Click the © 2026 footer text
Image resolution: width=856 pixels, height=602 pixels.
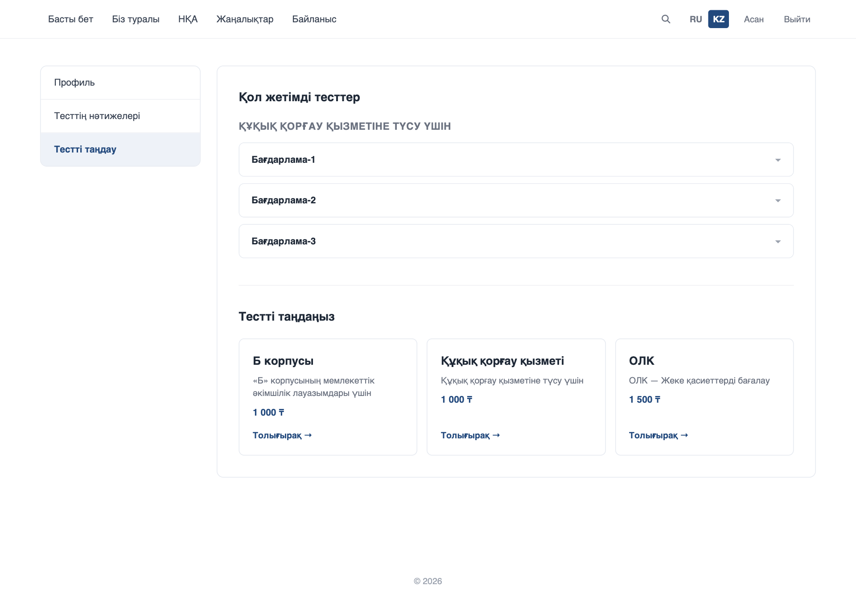pos(428,581)
